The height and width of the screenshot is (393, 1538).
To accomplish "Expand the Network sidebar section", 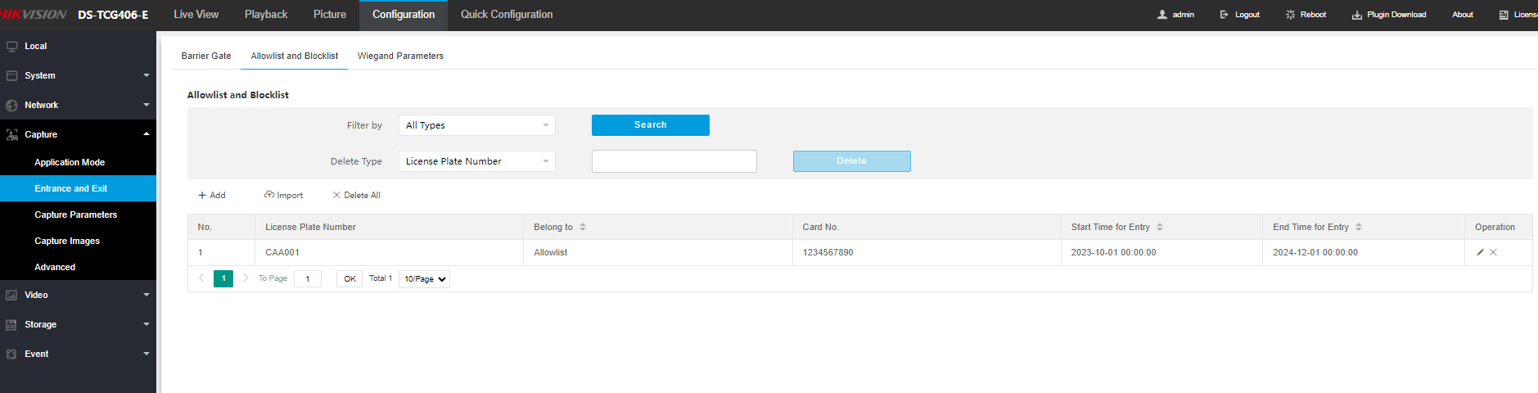I will pos(78,105).
